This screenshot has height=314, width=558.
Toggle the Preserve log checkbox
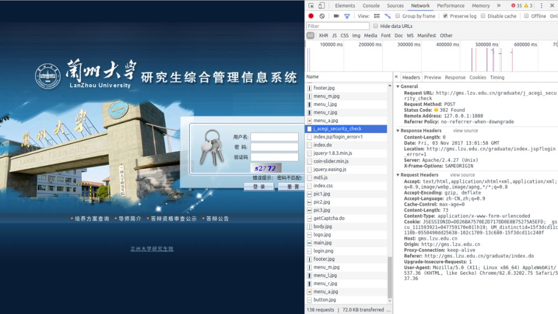click(x=445, y=16)
